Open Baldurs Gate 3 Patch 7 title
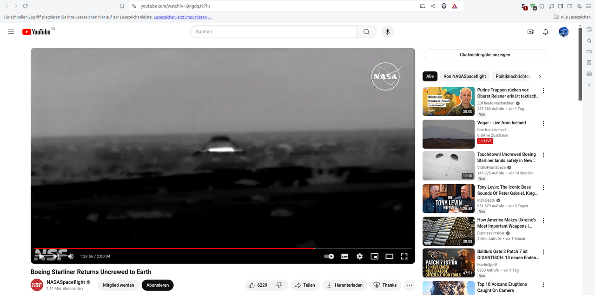This screenshot has height=295, width=595. click(x=507, y=255)
